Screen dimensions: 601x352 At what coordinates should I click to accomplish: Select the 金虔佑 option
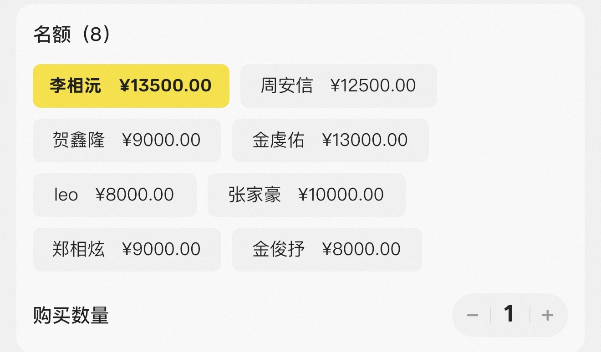[331, 141]
